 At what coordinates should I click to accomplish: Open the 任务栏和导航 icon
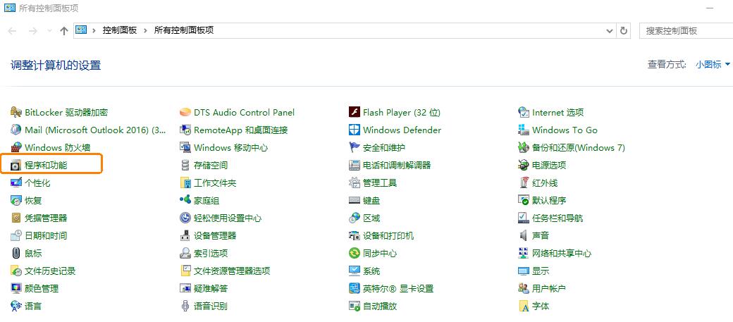pyautogui.click(x=524, y=218)
